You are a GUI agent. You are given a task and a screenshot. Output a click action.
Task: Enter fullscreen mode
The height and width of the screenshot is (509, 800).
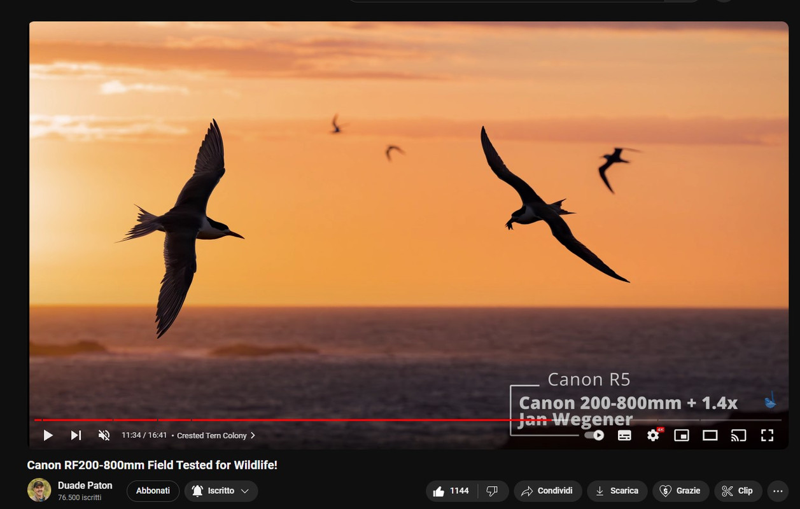point(768,435)
